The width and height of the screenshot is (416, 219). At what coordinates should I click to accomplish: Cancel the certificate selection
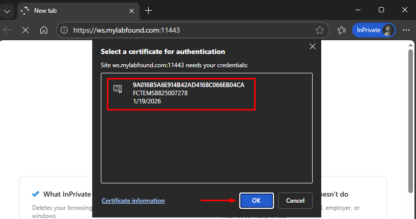coord(295,201)
